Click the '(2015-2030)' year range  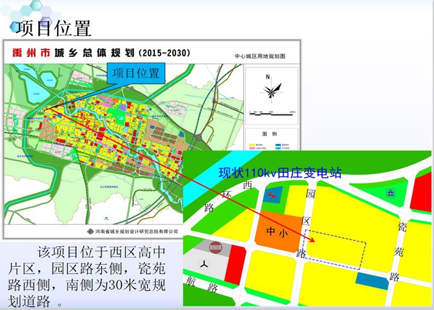(164, 53)
